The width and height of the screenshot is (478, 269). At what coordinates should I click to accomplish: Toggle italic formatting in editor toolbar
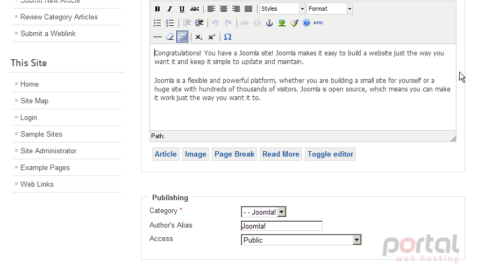tap(169, 9)
